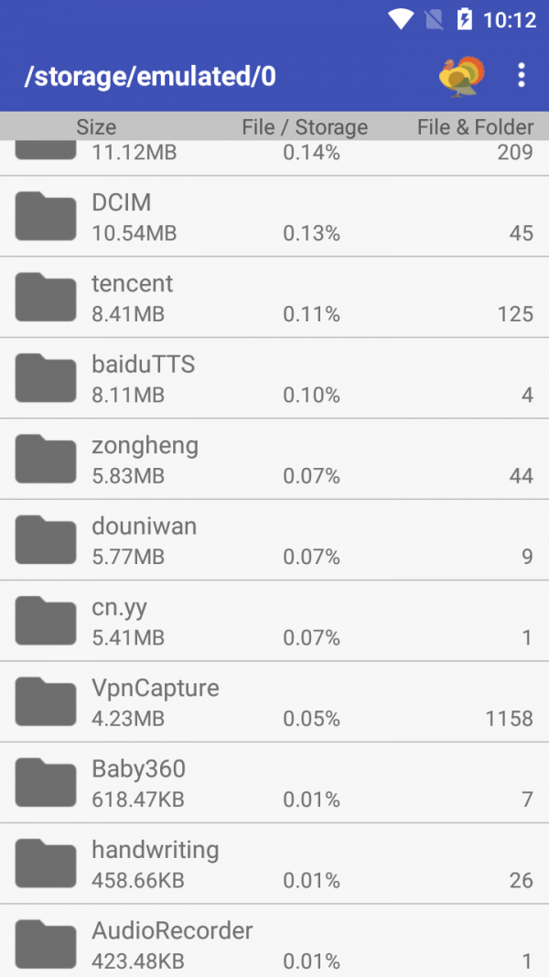The height and width of the screenshot is (977, 549).
Task: Select the handwriting folder name
Action: (x=156, y=850)
